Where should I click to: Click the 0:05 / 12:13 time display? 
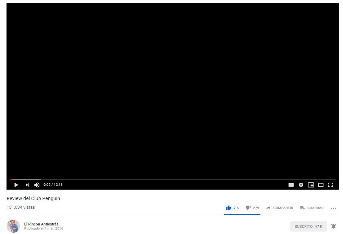pyautogui.click(x=53, y=185)
